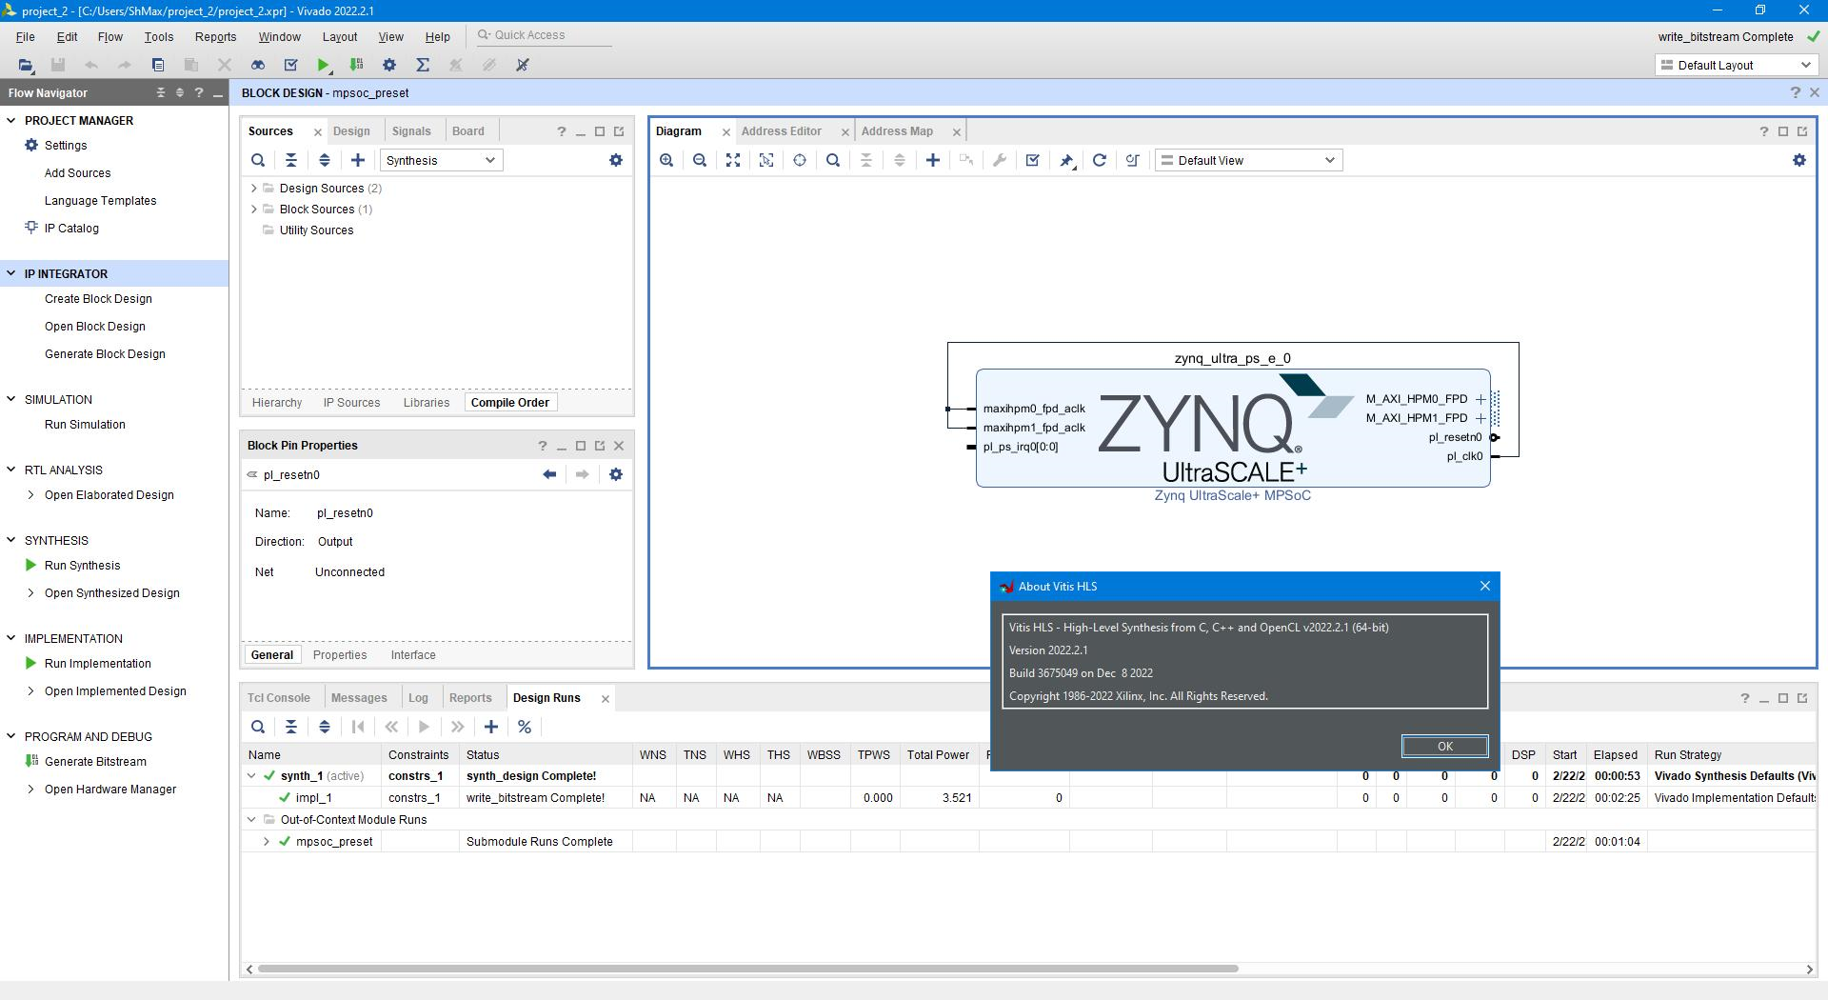Click Run Implementation
Image resolution: width=1828 pixels, height=1000 pixels.
point(98,664)
